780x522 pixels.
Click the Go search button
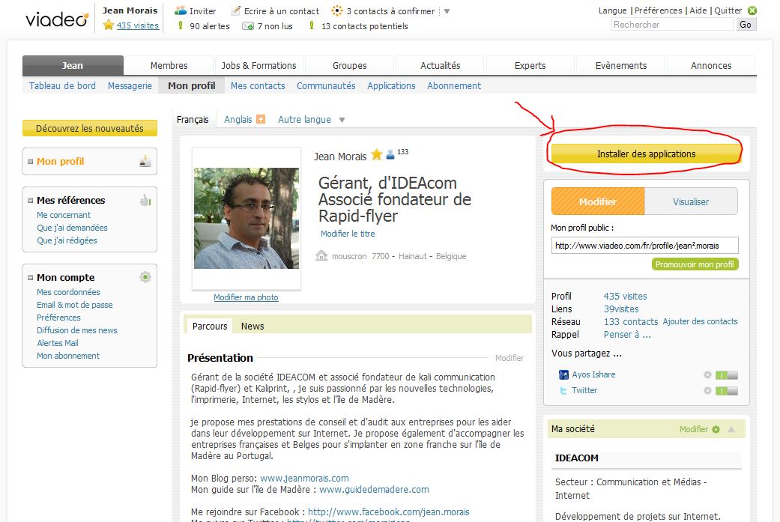pos(746,25)
